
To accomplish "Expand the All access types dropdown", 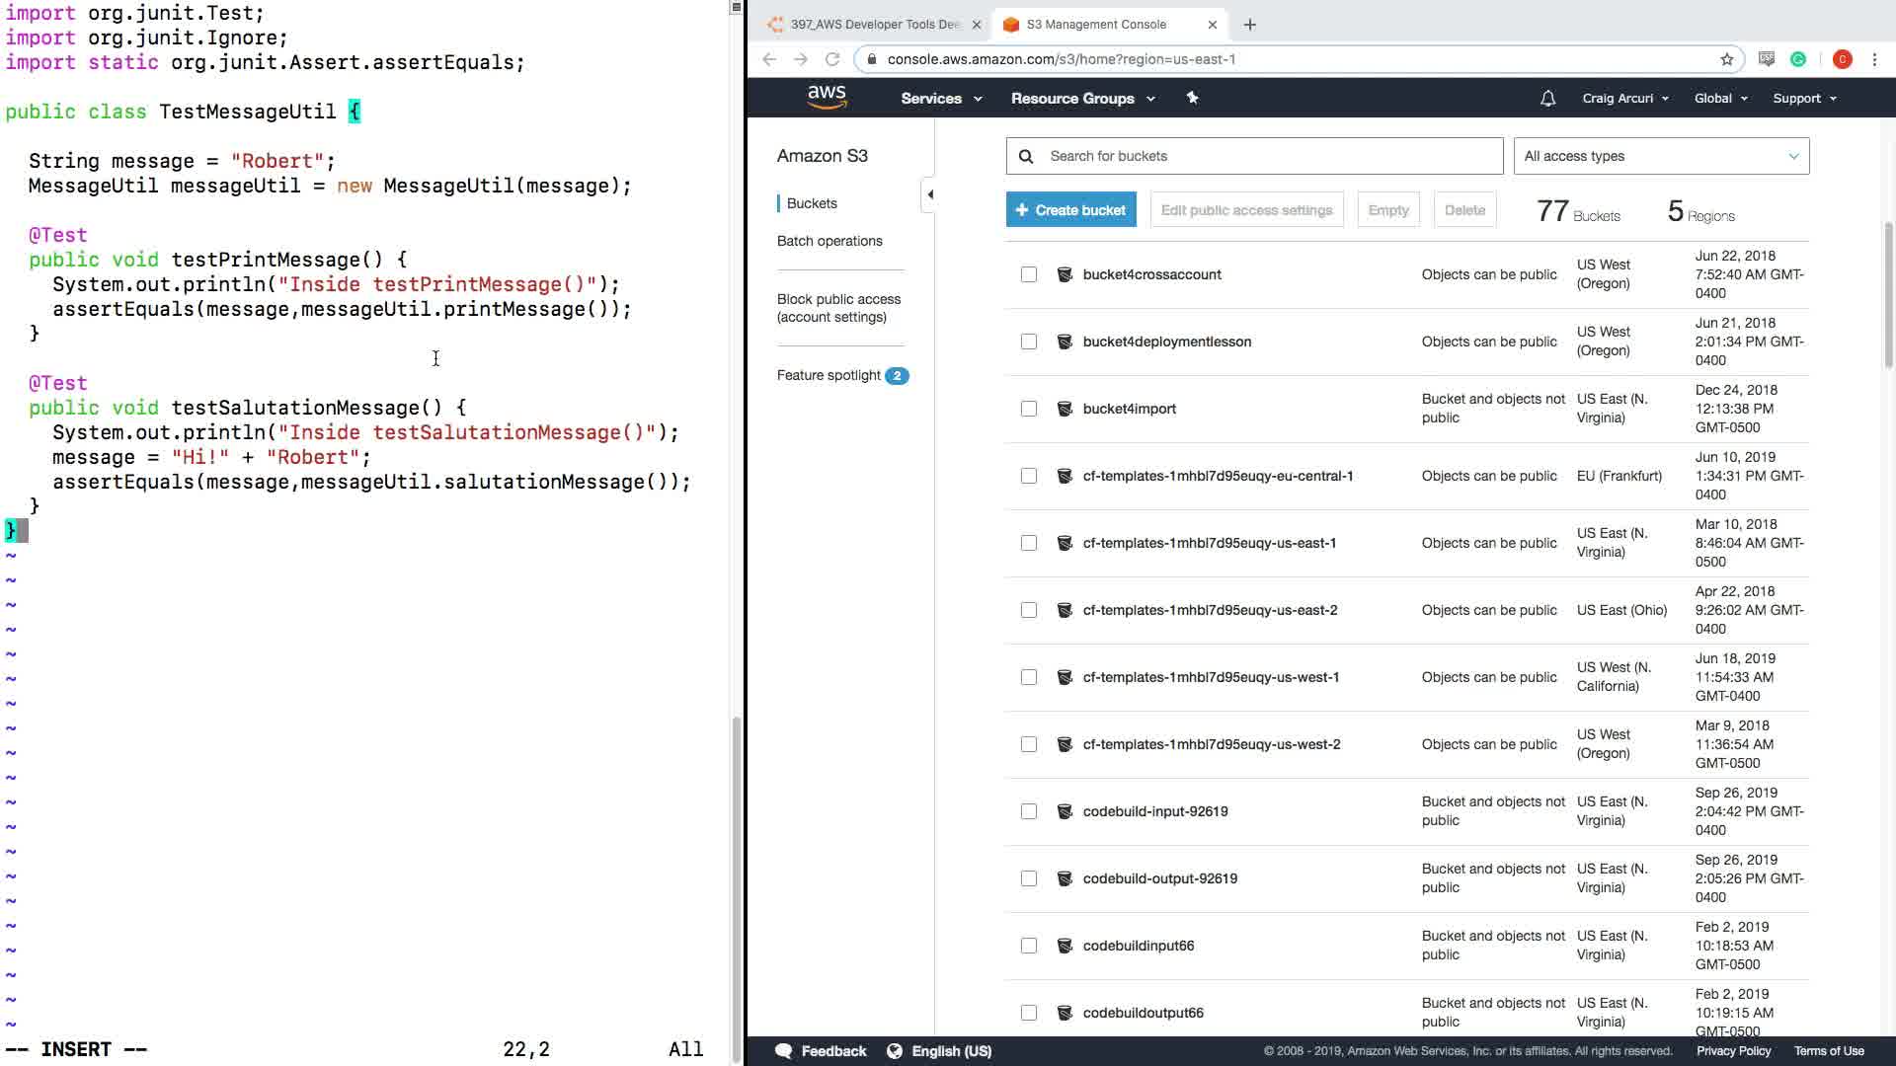I will coord(1661,156).
